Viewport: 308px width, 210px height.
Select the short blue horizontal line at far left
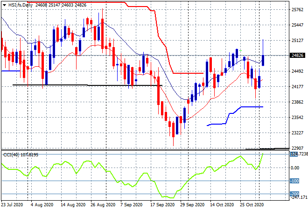11,71
